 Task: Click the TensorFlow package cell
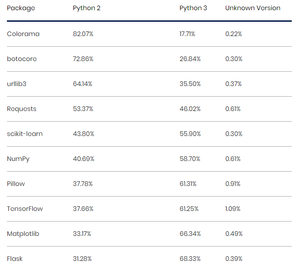tap(25, 209)
